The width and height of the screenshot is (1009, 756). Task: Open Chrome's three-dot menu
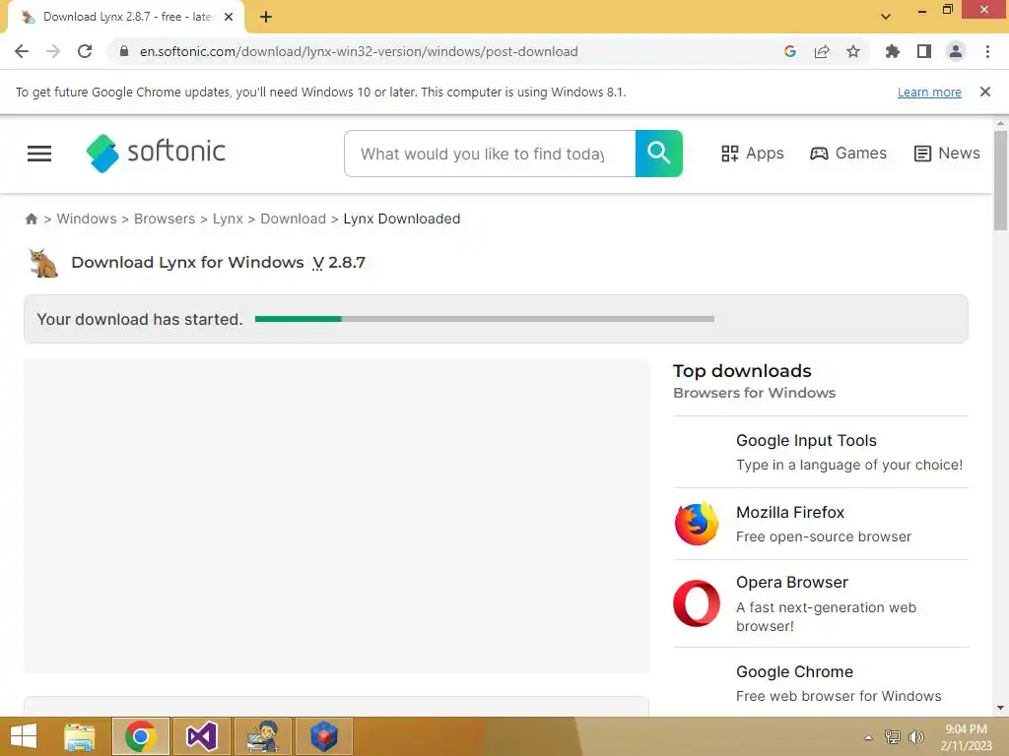(x=987, y=51)
